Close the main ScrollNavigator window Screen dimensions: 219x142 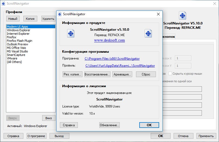[215, 4]
